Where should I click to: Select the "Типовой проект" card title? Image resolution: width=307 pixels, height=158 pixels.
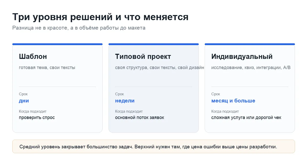(143, 57)
